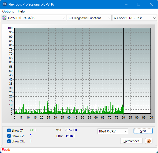Start the C1/C2 test
Image resolution: width=158 pixels, height=153 pixels.
pyautogui.click(x=143, y=131)
